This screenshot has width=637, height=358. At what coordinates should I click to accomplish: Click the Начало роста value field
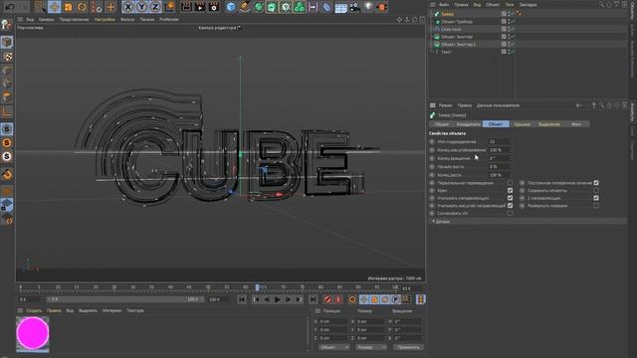pyautogui.click(x=499, y=167)
